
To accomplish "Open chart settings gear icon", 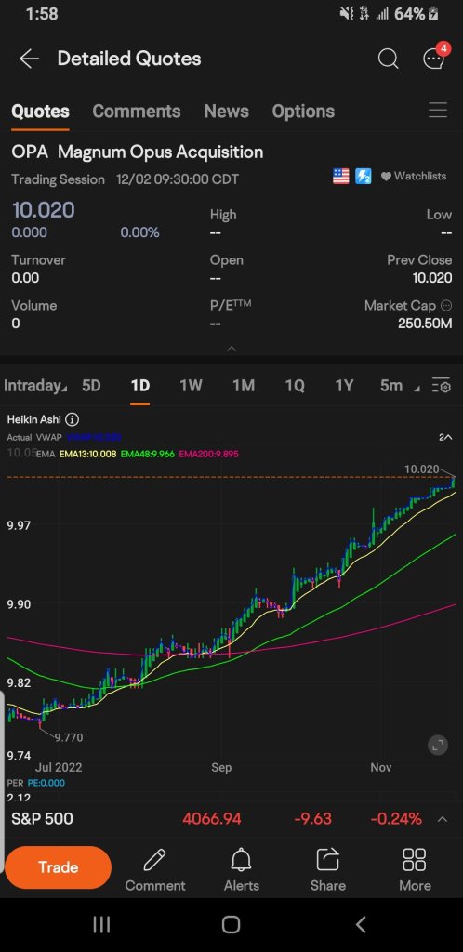I will (442, 386).
